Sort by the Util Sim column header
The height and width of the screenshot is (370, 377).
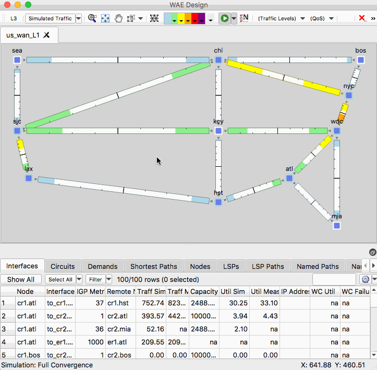tap(235, 291)
